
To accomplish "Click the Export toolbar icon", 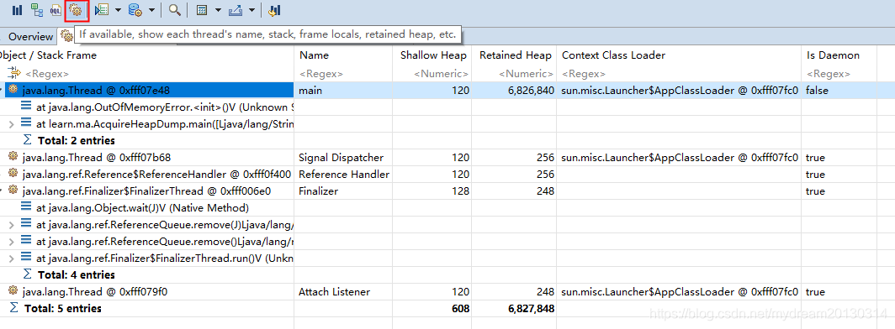I will coord(235,10).
